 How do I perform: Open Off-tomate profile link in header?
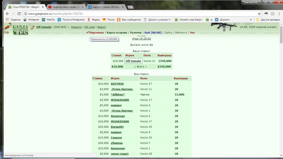pos(44,27)
